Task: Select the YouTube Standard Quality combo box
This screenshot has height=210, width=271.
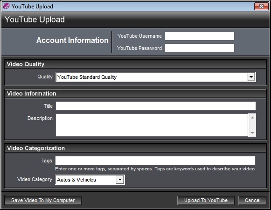Action: (156, 77)
